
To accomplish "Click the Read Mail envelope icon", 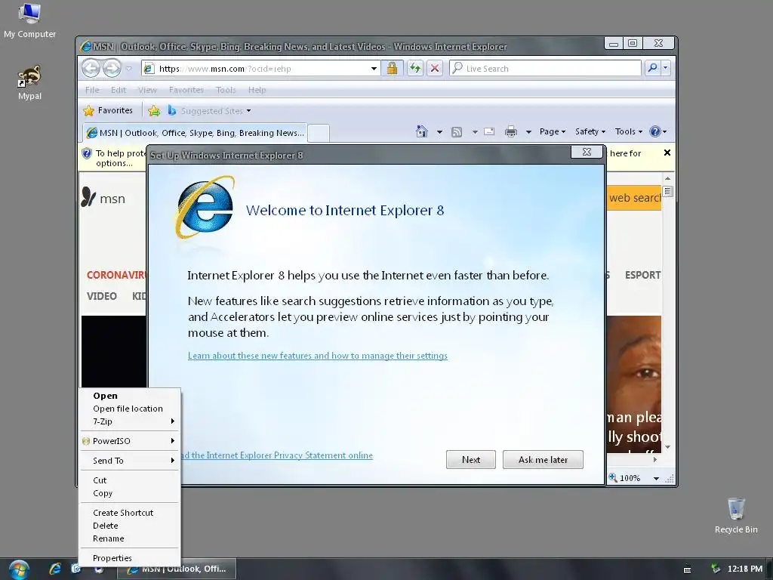I will click(x=489, y=131).
